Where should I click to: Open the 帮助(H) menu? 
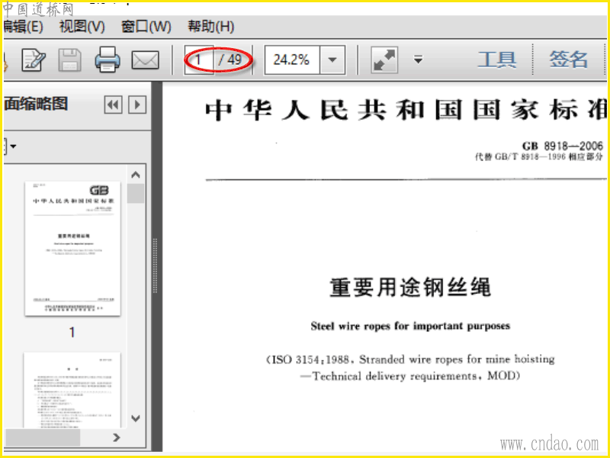click(x=211, y=27)
